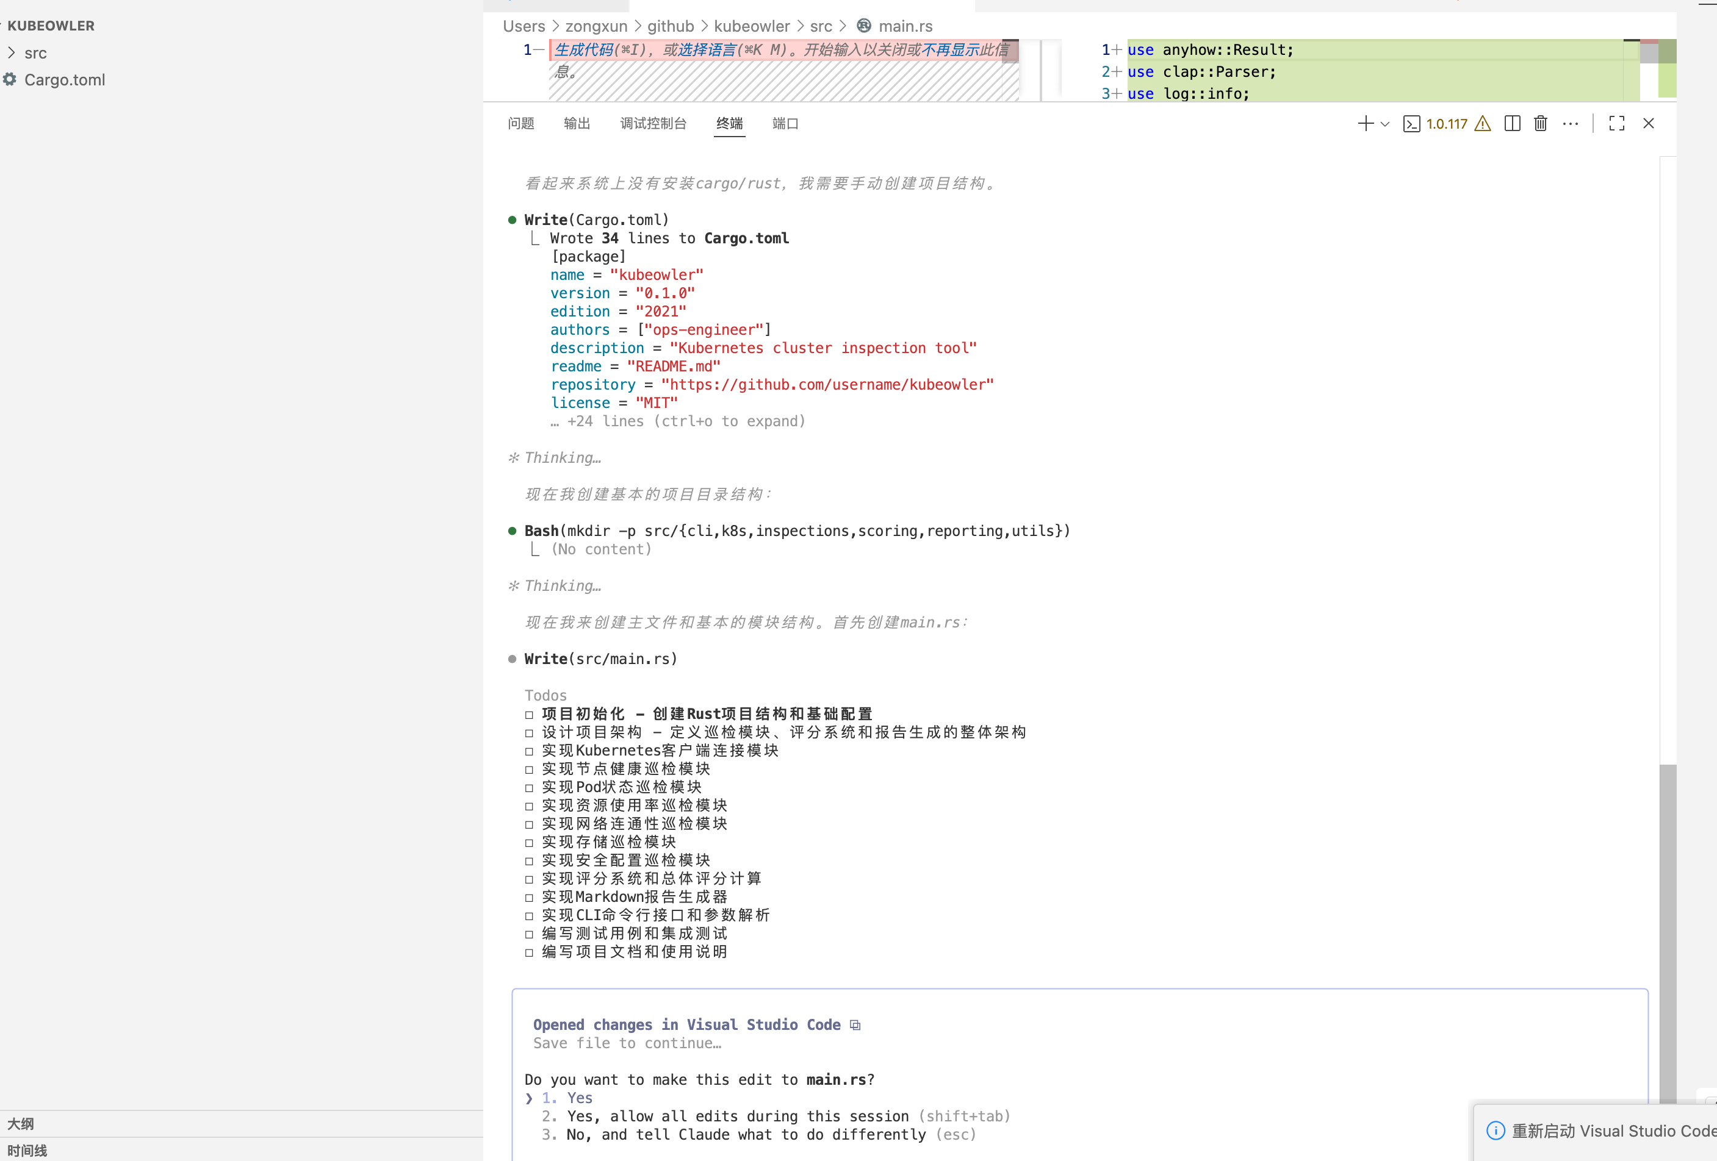Click the warning triangle next to 1.0.117
The width and height of the screenshot is (1717, 1161).
[x=1482, y=123]
